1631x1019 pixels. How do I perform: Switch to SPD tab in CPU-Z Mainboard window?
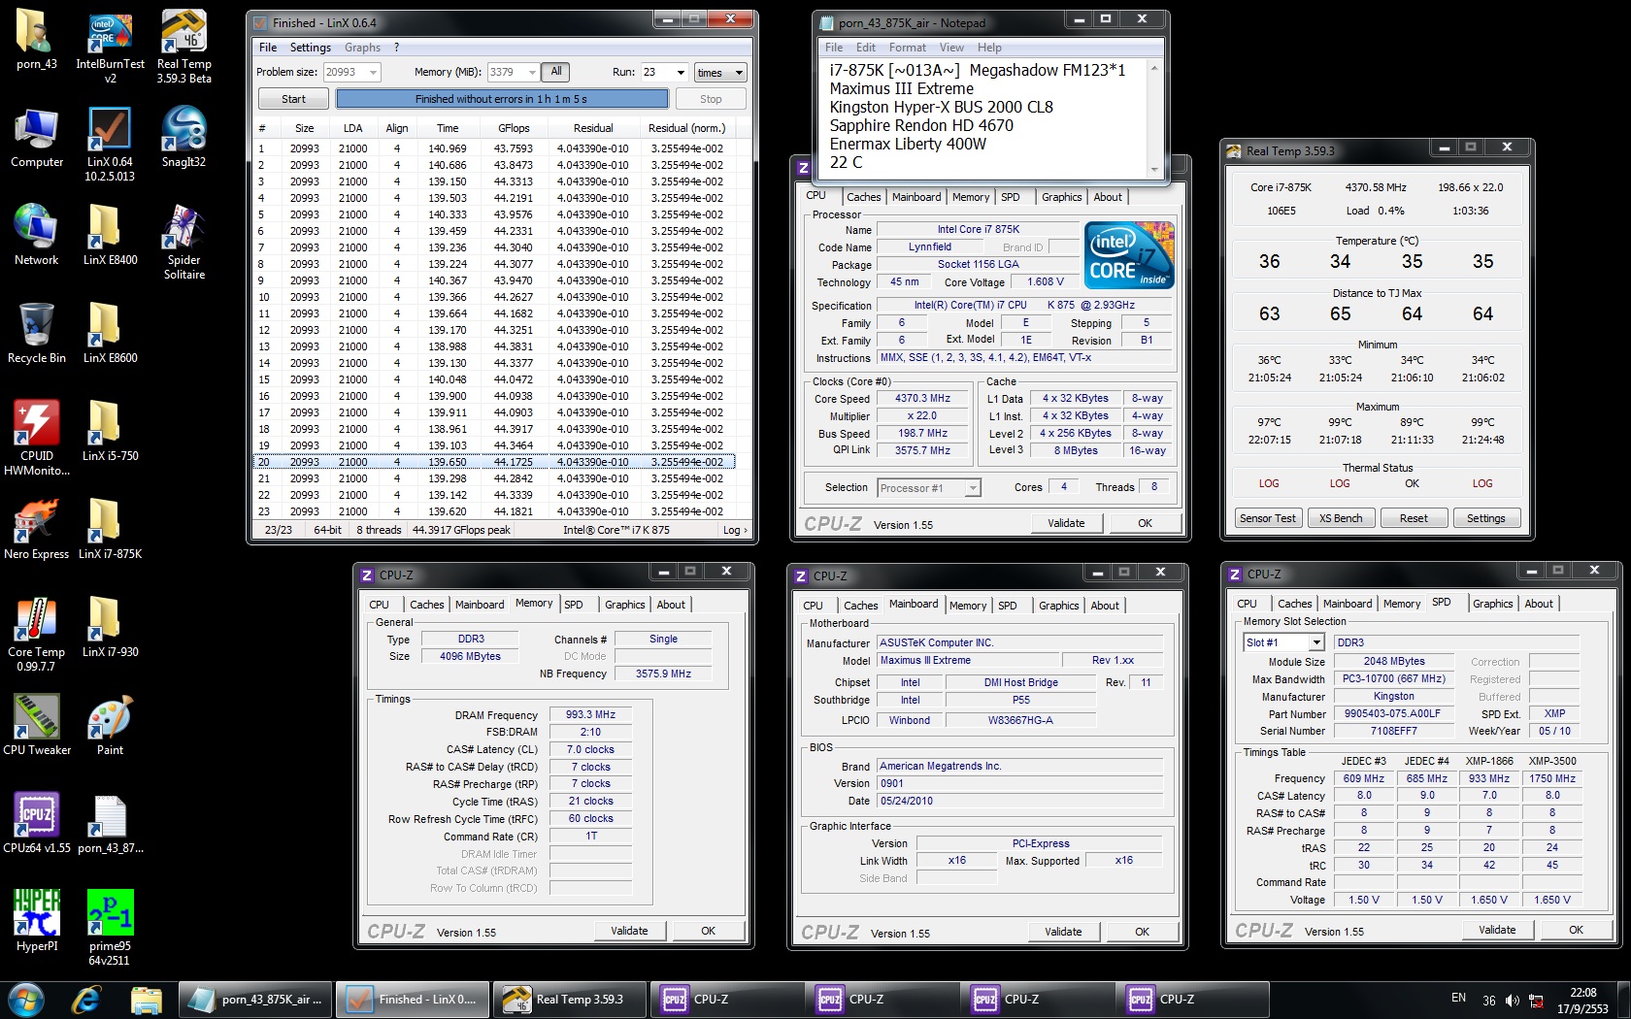coord(1008,606)
